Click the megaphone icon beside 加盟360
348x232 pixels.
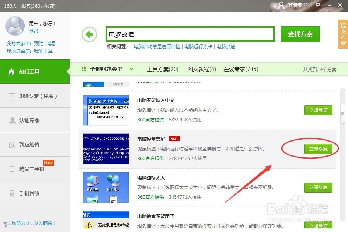pos(7,223)
